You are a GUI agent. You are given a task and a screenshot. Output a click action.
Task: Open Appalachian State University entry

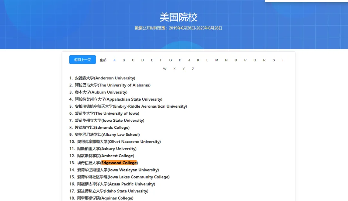(119, 99)
